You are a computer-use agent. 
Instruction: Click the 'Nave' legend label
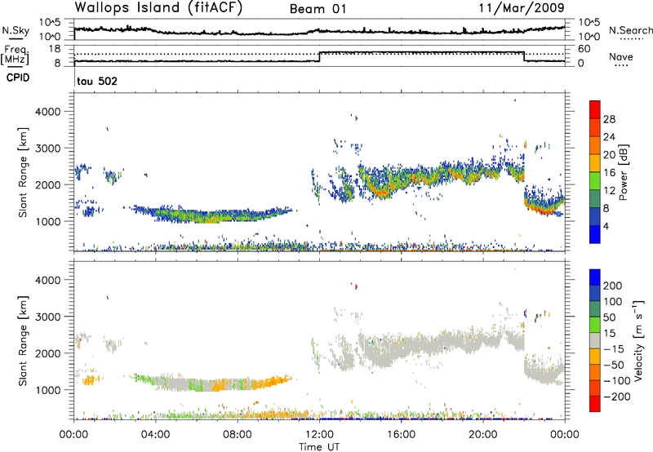pyautogui.click(x=620, y=57)
